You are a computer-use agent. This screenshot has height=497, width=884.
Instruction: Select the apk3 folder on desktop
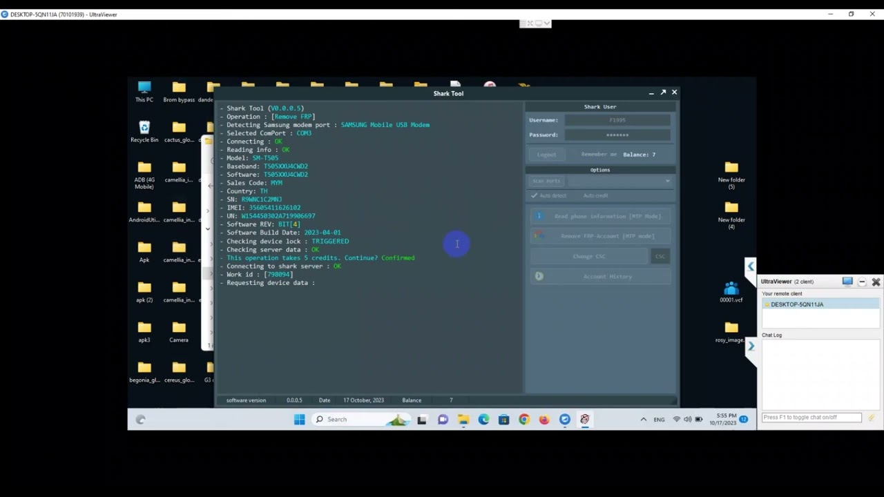click(x=144, y=332)
